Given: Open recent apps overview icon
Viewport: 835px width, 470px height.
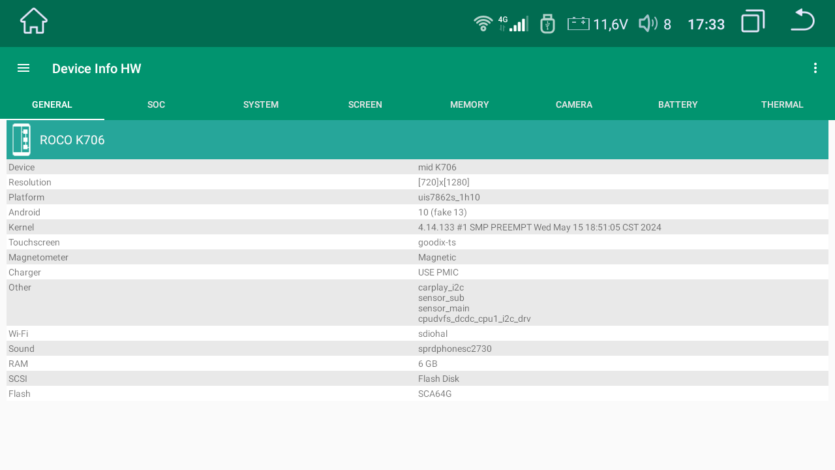Looking at the screenshot, I should point(753,21).
